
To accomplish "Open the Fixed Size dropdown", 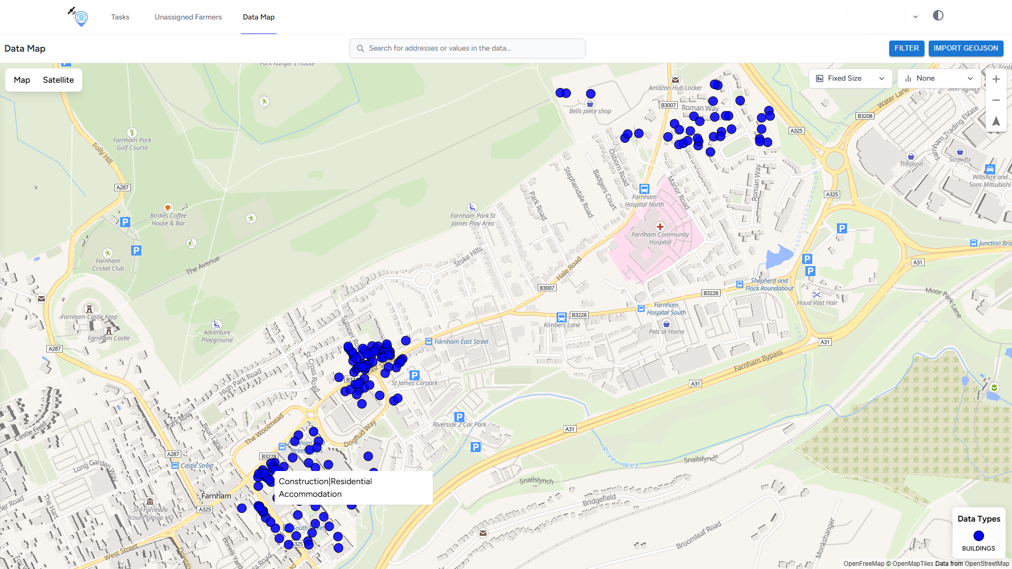I will click(x=850, y=79).
